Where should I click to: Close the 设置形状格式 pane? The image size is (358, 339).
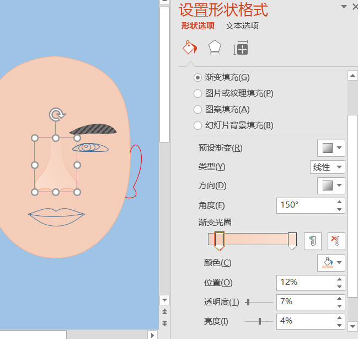355,7
